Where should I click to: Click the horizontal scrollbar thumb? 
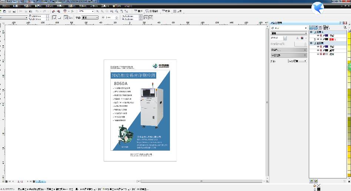click(201, 181)
